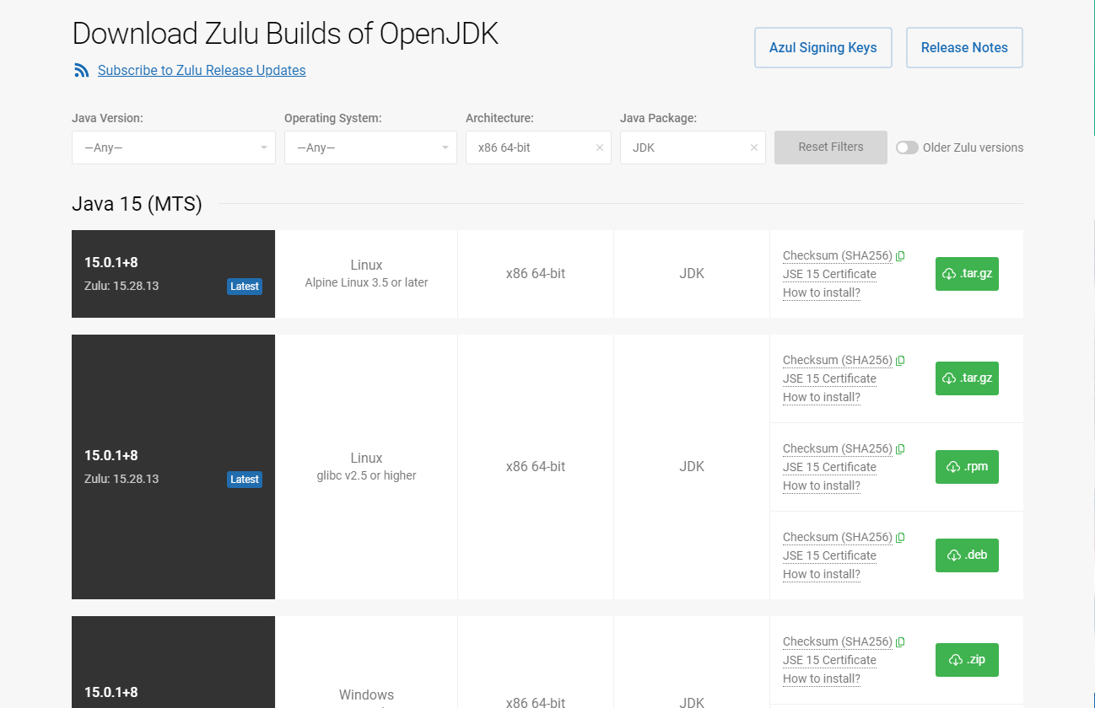Open JSE 15 Certificate for glibc .tar.gz
Viewport: 1095px width, 708px height.
coord(829,378)
